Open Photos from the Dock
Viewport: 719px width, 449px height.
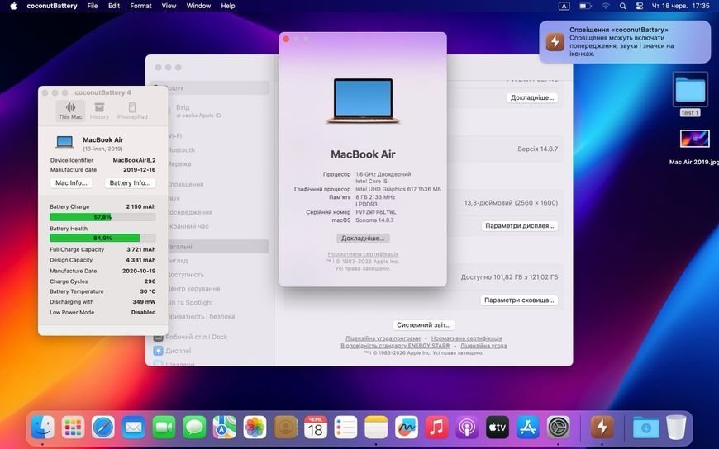(x=255, y=427)
